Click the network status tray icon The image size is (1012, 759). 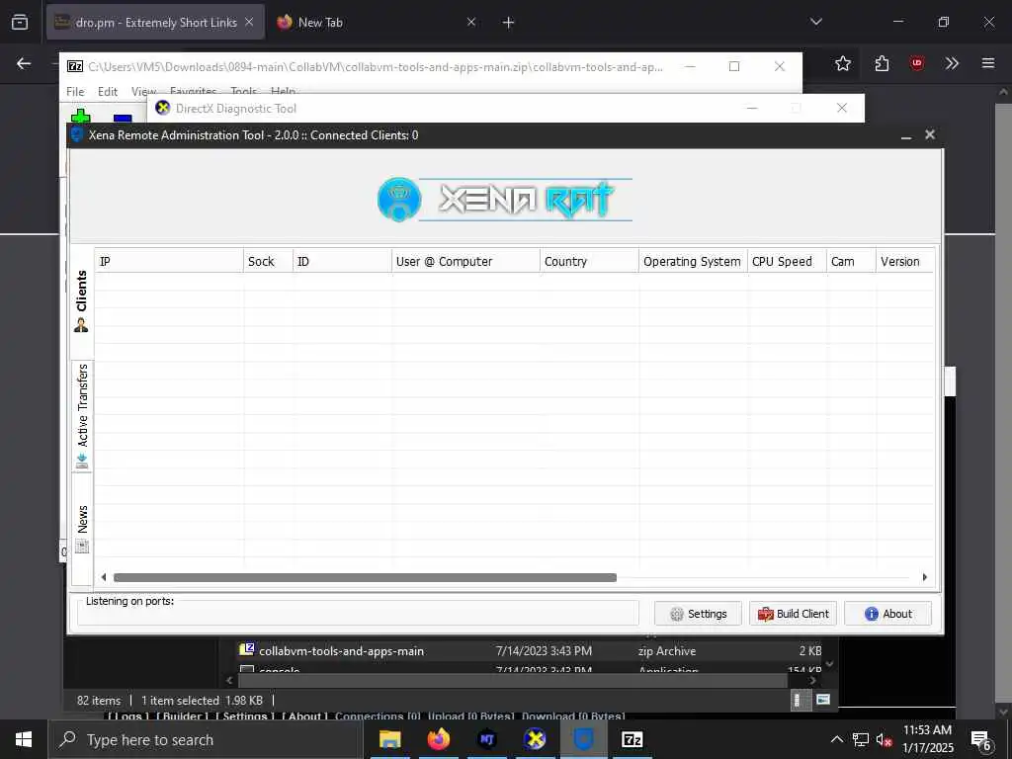click(x=861, y=739)
